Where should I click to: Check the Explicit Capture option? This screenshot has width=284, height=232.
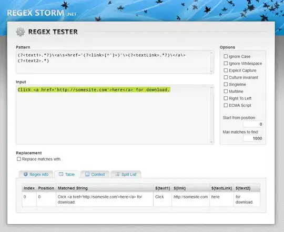(x=226, y=70)
